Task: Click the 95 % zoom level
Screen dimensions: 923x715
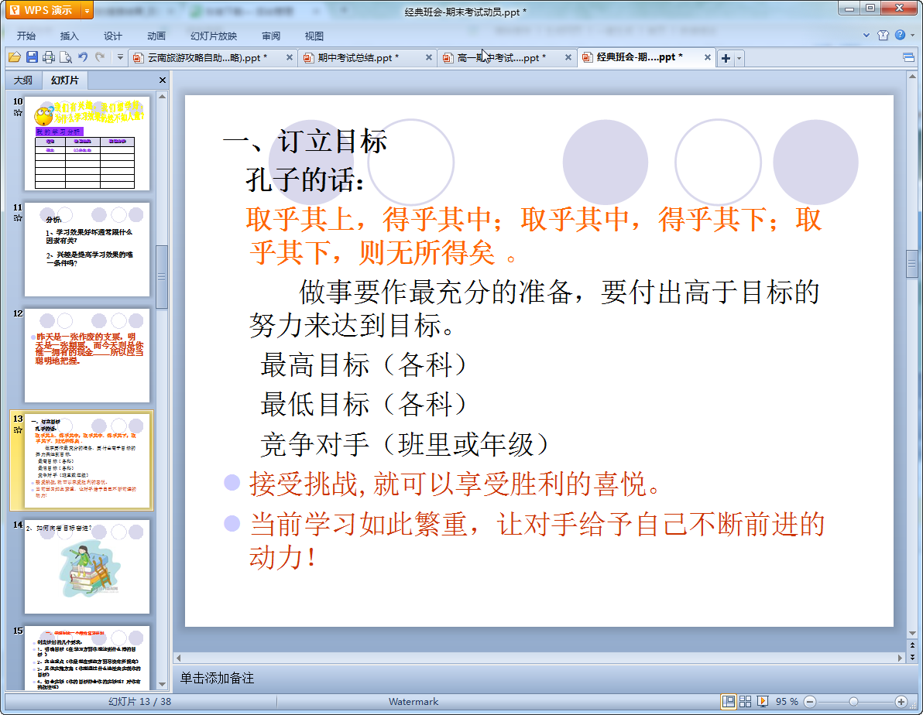Action: point(787,702)
